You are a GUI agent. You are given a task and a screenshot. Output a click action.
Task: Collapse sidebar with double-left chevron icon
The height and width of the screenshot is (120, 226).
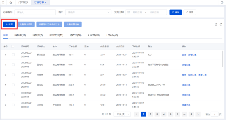point(3,3)
